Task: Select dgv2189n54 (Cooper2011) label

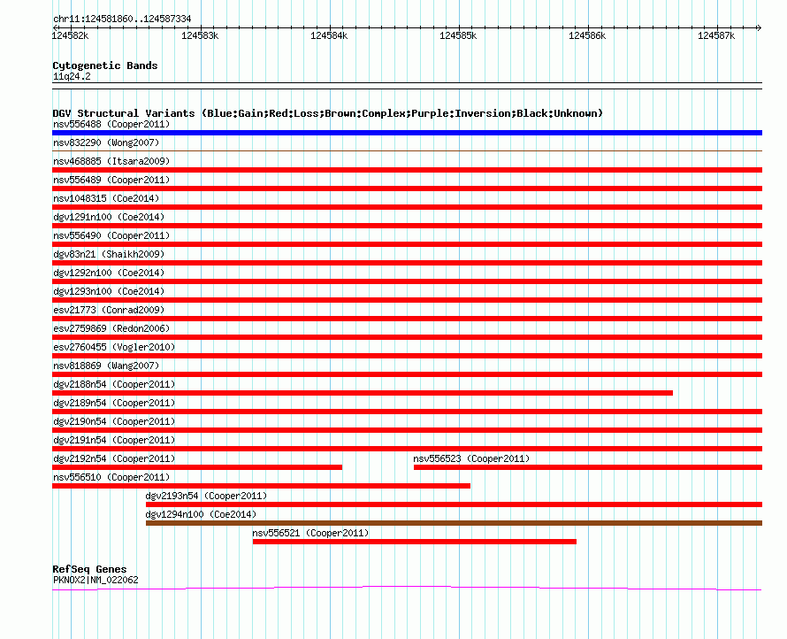Action: (x=114, y=403)
